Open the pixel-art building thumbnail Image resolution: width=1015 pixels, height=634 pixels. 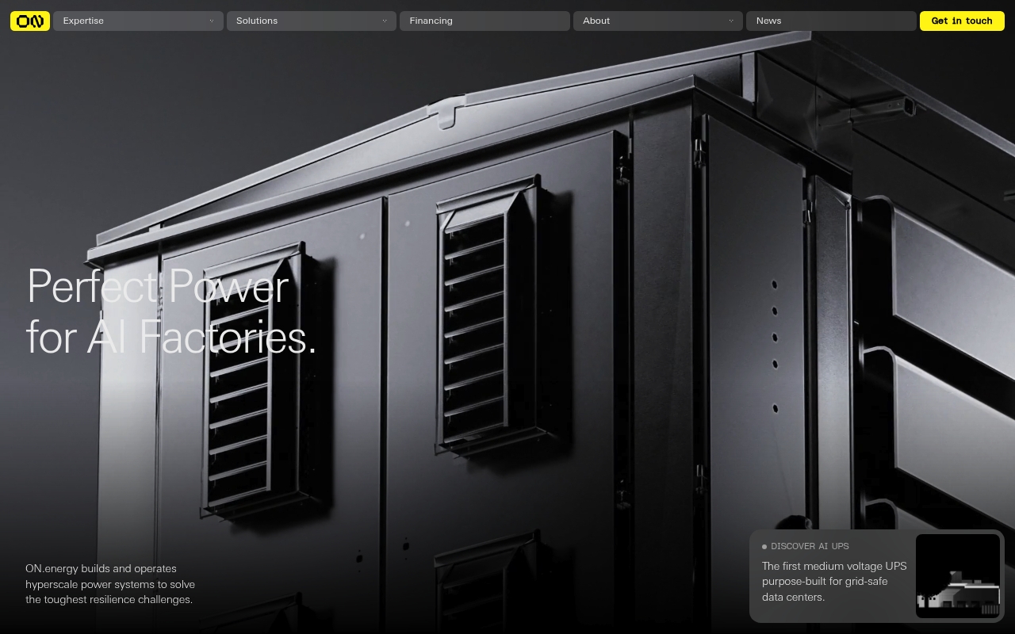958,576
